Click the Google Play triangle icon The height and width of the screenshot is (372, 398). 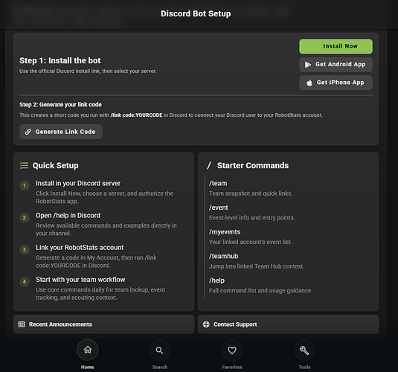308,65
